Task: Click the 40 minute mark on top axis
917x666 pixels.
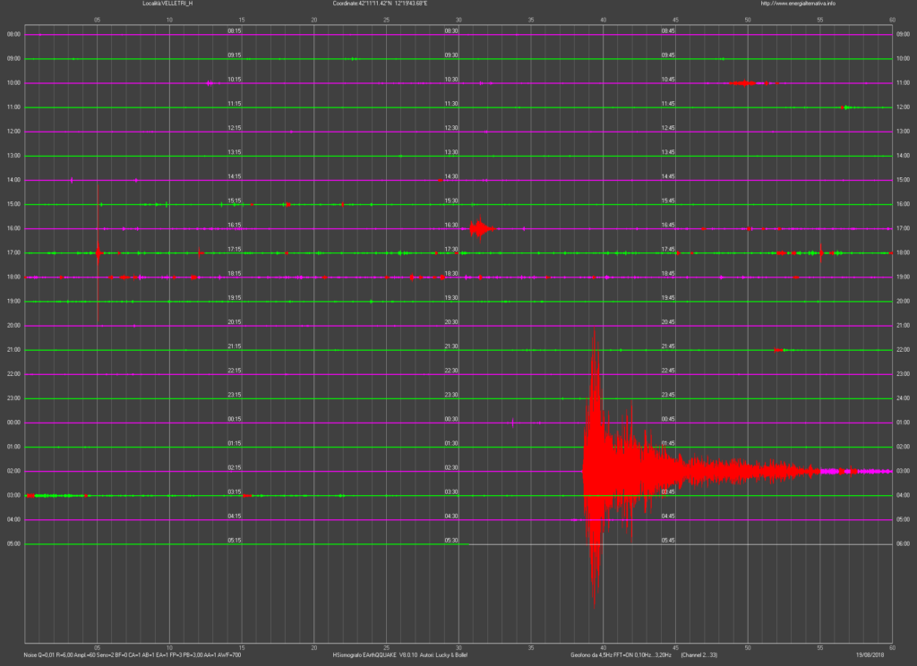Action: coord(604,20)
